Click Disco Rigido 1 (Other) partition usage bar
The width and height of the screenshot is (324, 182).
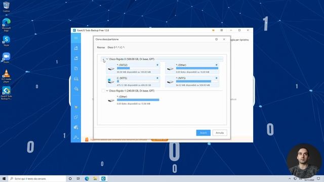138,100
